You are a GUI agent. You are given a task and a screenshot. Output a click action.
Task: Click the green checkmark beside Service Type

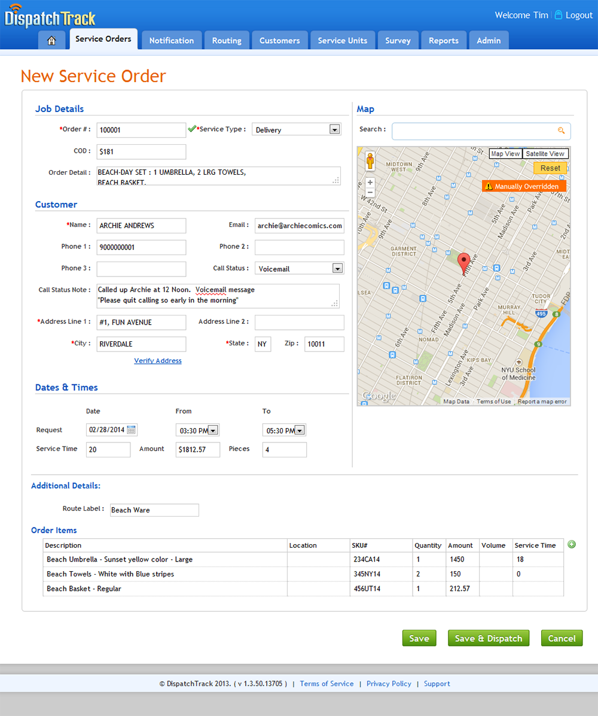(193, 128)
